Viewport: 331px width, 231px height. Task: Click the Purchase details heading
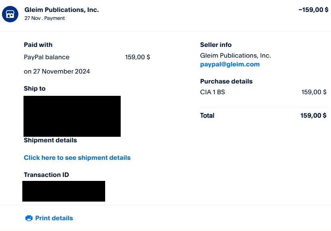click(x=226, y=82)
